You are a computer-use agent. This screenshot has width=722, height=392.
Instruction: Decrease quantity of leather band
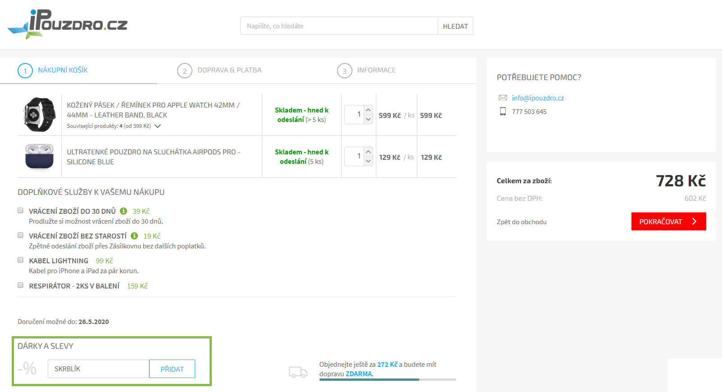(x=368, y=119)
